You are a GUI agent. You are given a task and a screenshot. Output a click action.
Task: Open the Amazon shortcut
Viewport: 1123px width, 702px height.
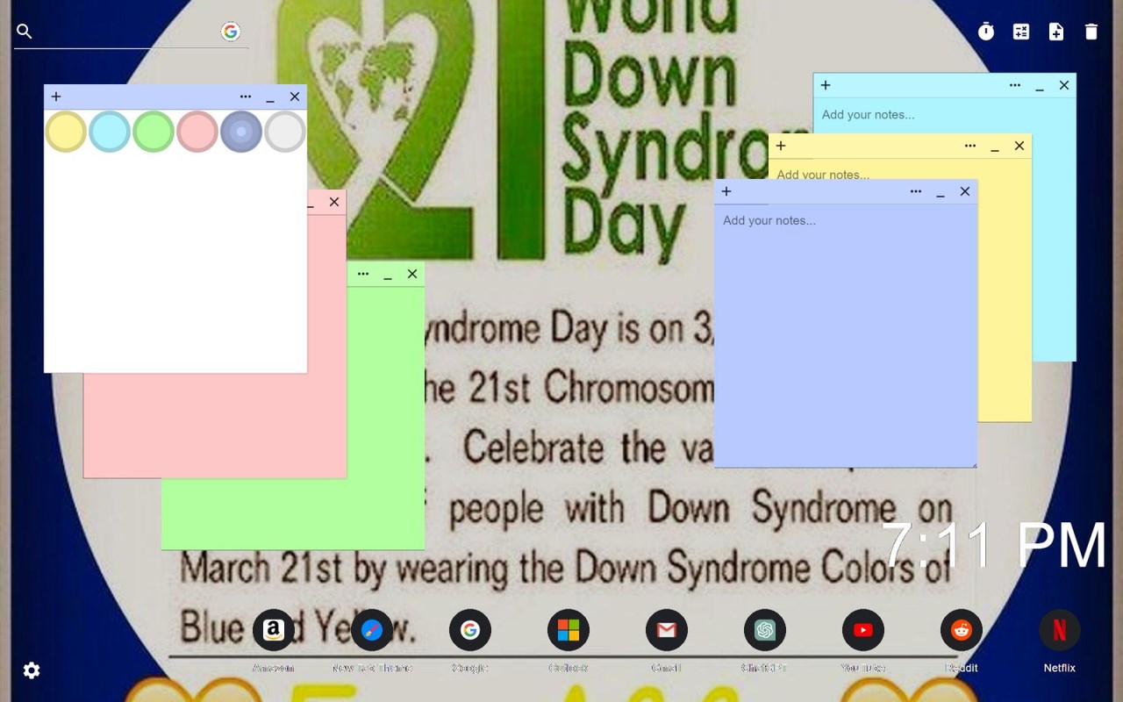coord(274,630)
